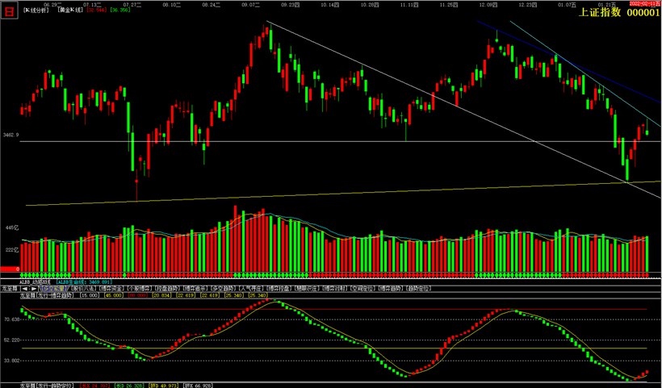The image size is (662, 388).
Task: Click the 222亿 volume axis label
Action: coord(13,250)
